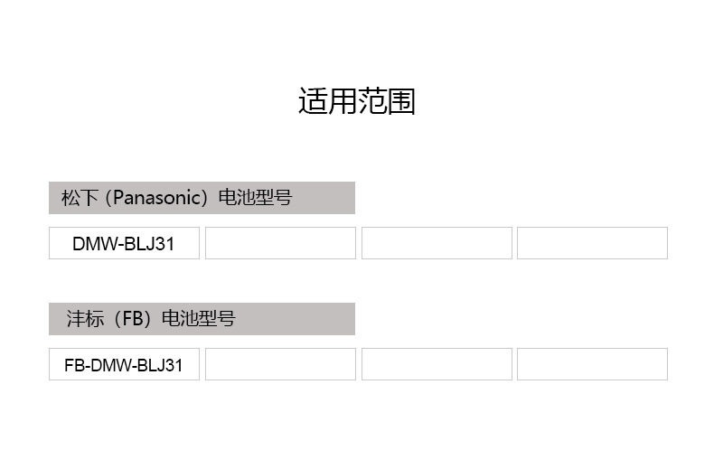This screenshot has height=450, width=714.
Task: Click the 适用 characters of the title
Action: point(327,101)
